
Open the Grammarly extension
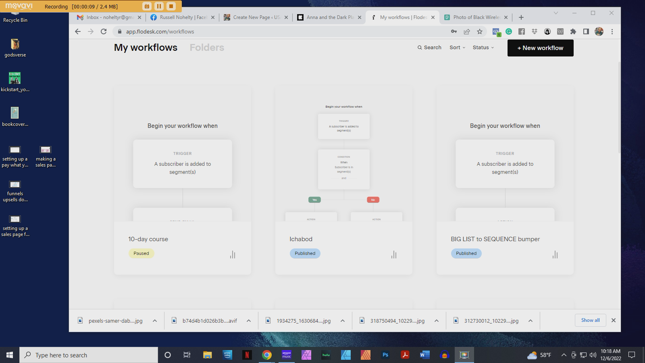(x=509, y=31)
